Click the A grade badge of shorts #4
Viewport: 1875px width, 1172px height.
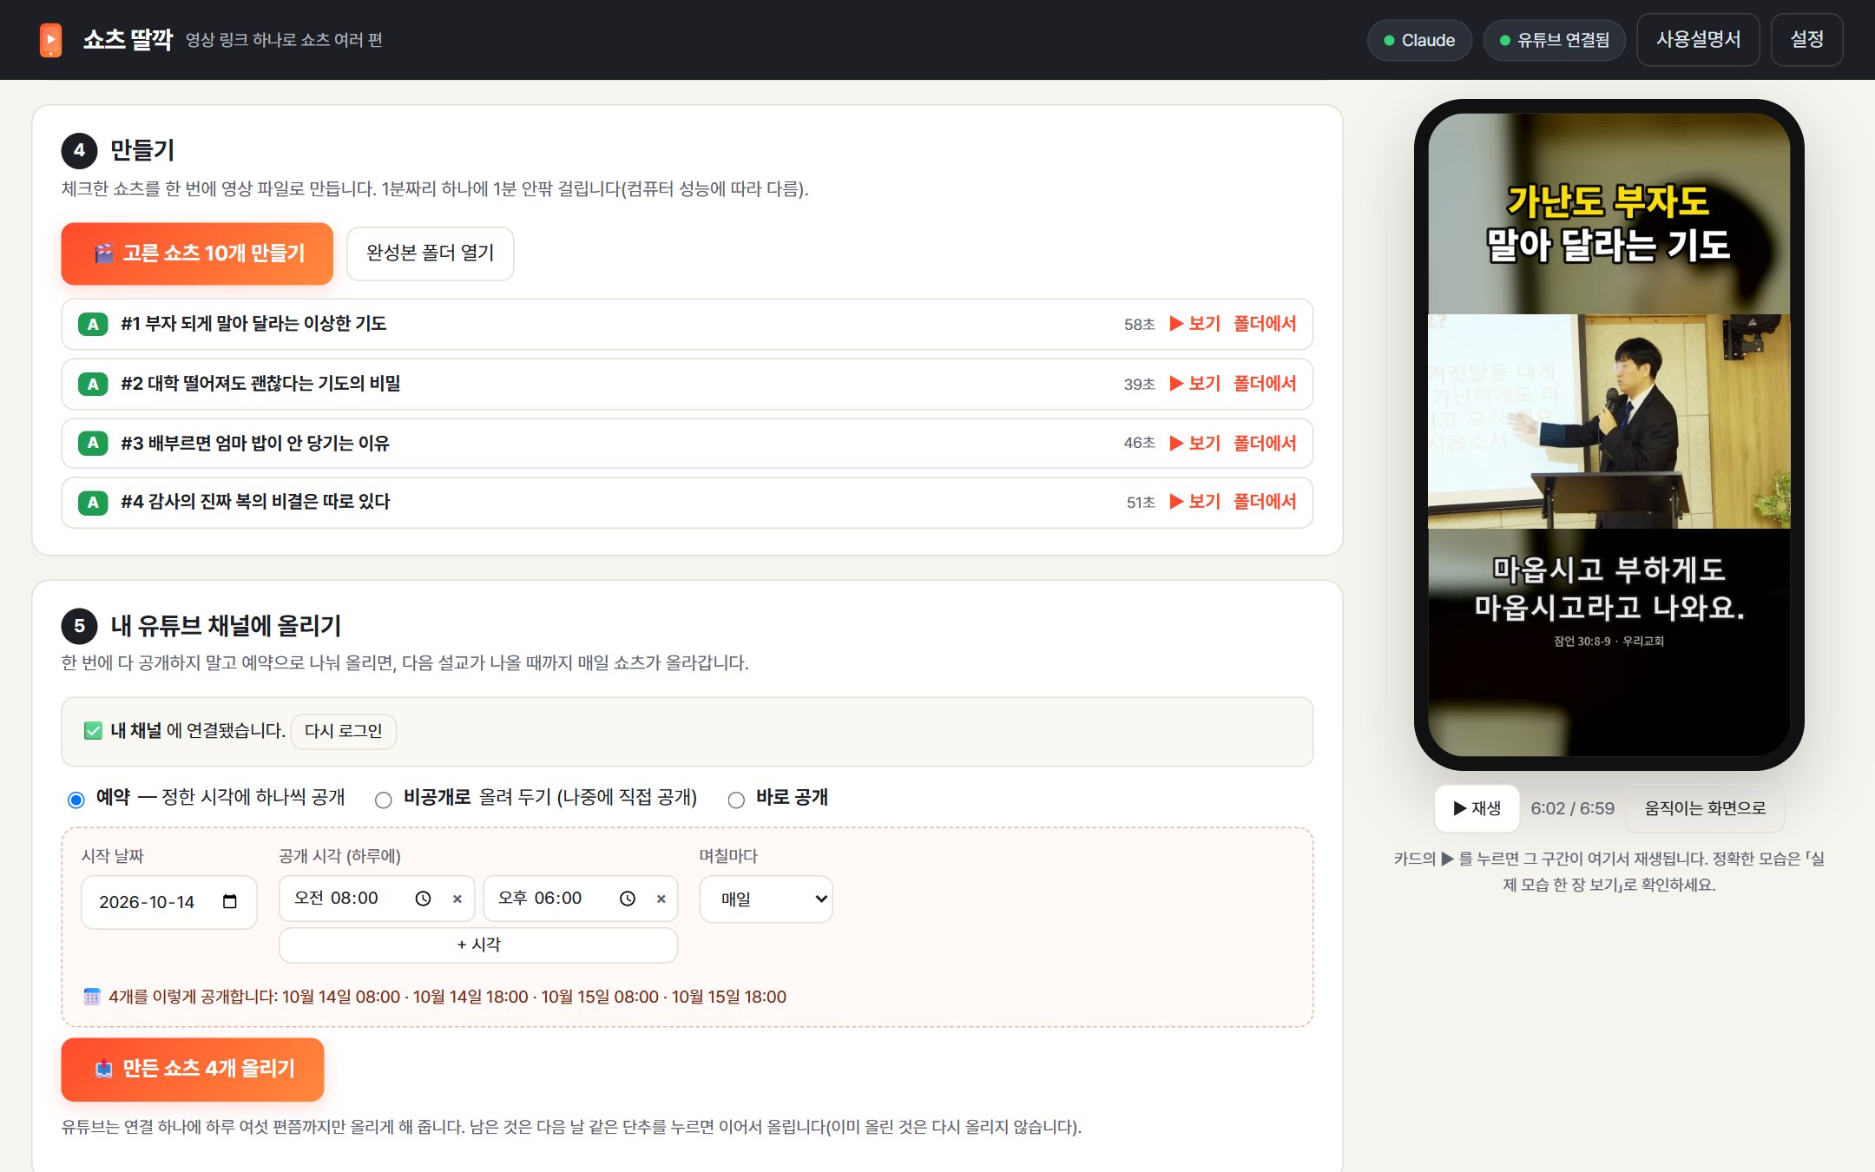pyautogui.click(x=93, y=502)
